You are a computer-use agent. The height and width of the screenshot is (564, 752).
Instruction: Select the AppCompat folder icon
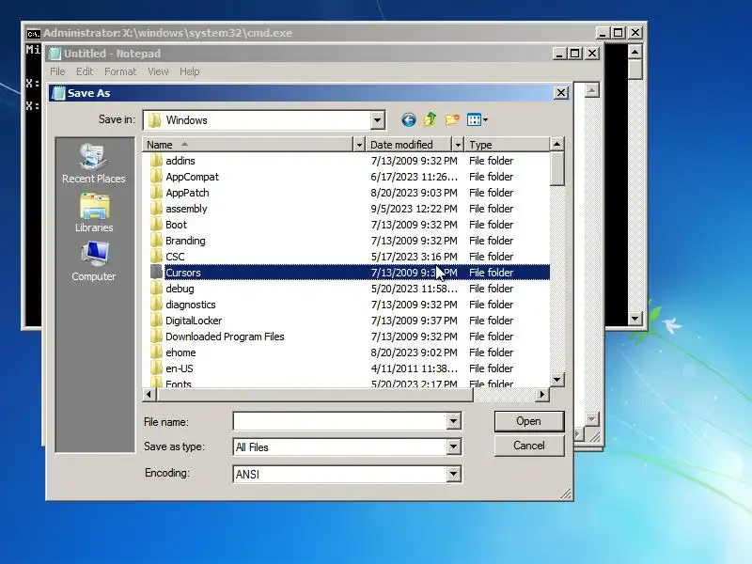click(x=156, y=177)
